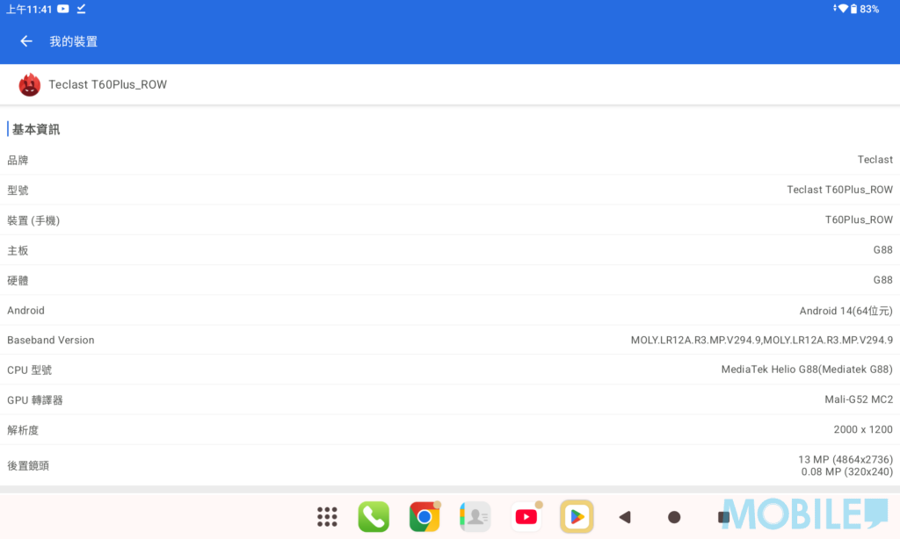Select the 品牌 Teclast row
Viewport: 900px width, 539px height.
[x=450, y=160]
